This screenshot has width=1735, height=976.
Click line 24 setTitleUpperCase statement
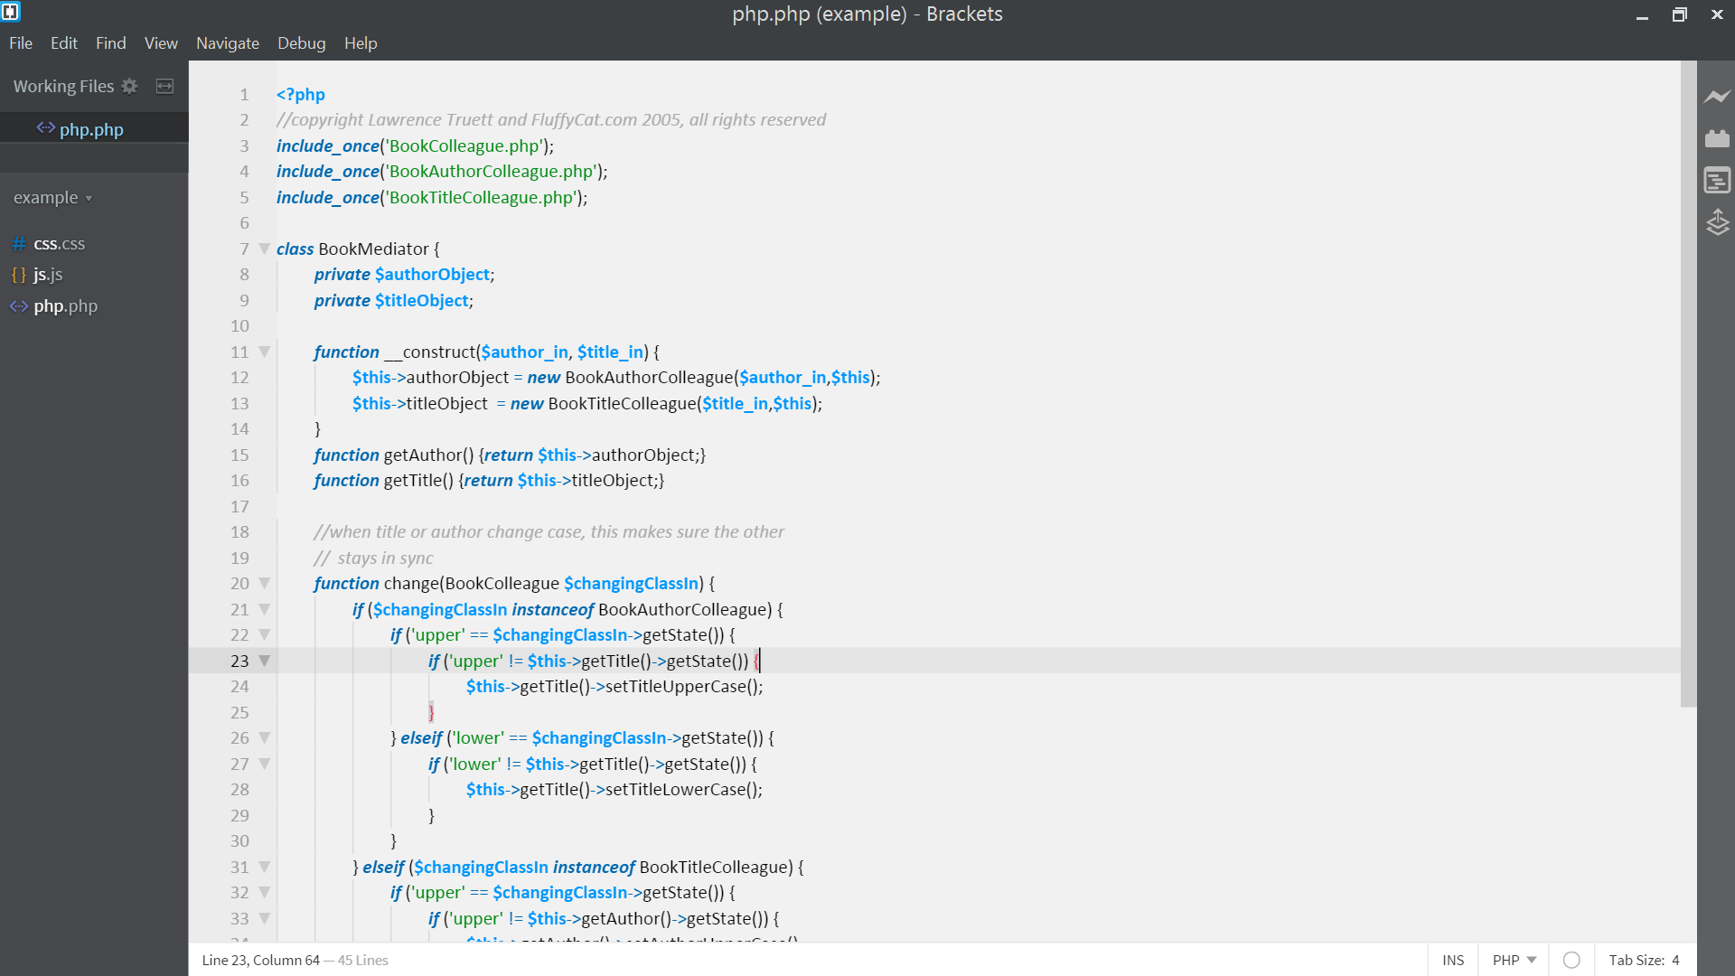614,686
